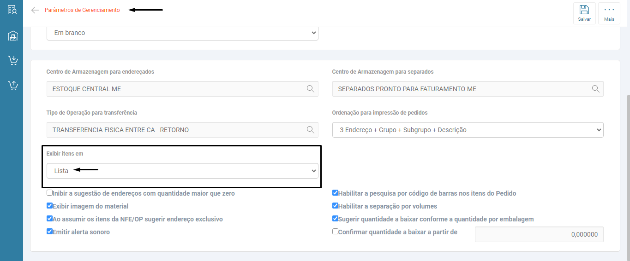Click the 0,000000 quantity input field
This screenshot has height=261, width=630.
click(539, 234)
